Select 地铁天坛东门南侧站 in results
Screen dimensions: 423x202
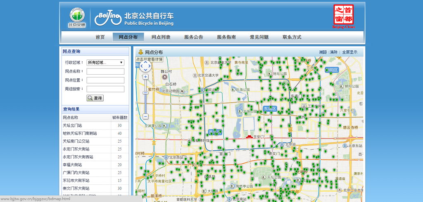pyautogui.click(x=95, y=133)
